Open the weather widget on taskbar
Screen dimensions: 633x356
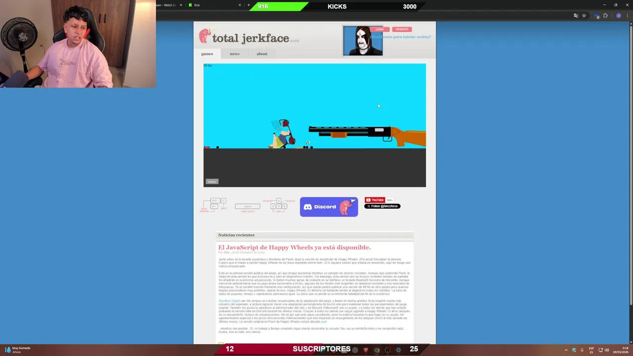pyautogui.click(x=17, y=350)
